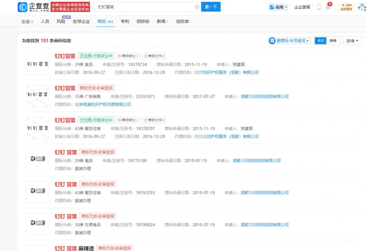The width and height of the screenshot is (366, 251).
Task: Open applicant company link for trademark 39763293
Action: coord(265,193)
